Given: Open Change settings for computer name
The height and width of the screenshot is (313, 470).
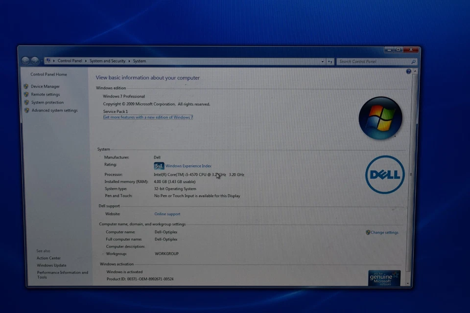Looking at the screenshot, I should pyautogui.click(x=385, y=232).
